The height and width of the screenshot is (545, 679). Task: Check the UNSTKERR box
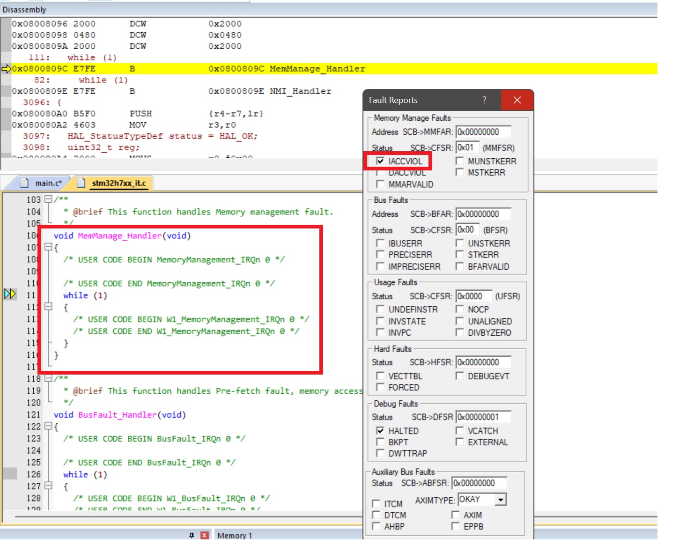[x=460, y=243]
